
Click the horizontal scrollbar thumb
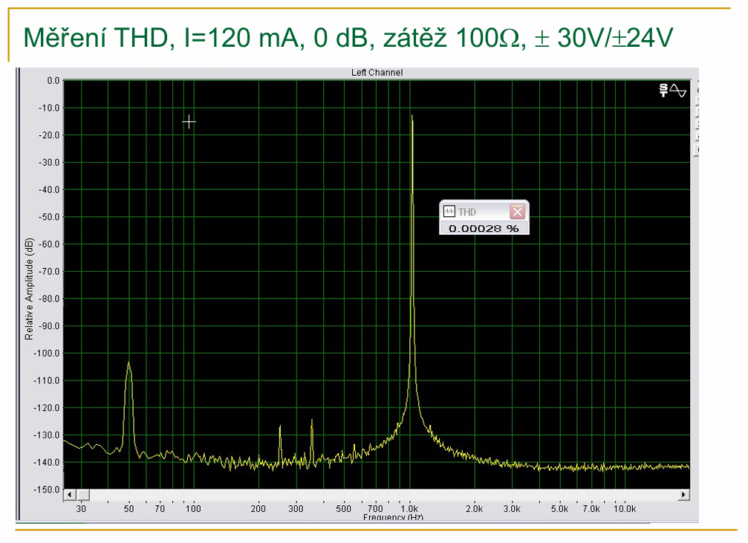tap(82, 495)
